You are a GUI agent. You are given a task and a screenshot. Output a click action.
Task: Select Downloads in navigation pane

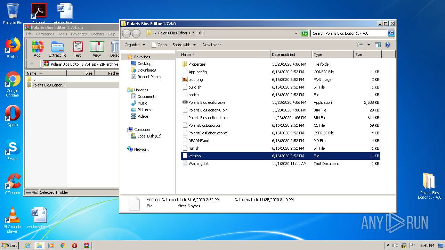[146, 70]
